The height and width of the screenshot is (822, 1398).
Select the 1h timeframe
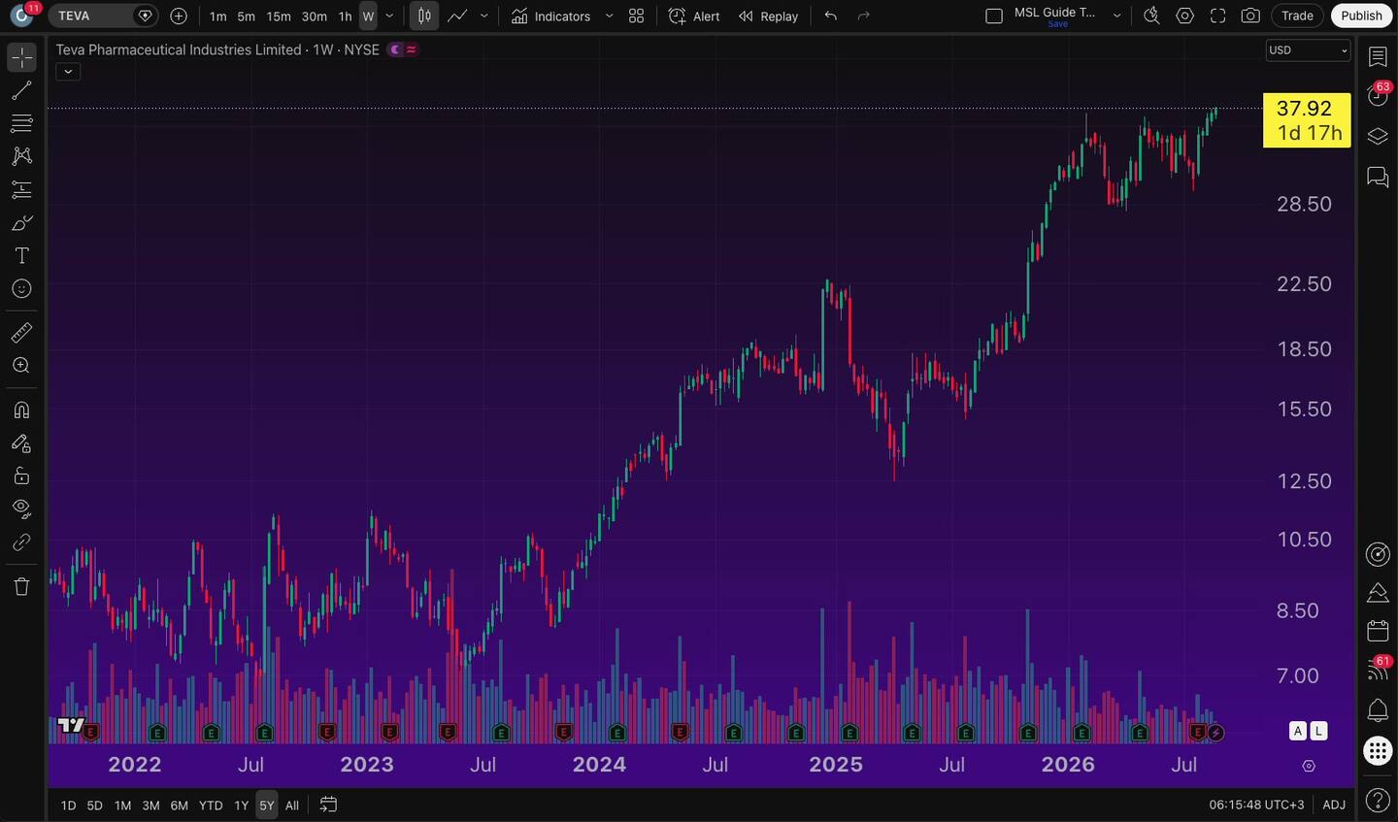[x=345, y=16]
